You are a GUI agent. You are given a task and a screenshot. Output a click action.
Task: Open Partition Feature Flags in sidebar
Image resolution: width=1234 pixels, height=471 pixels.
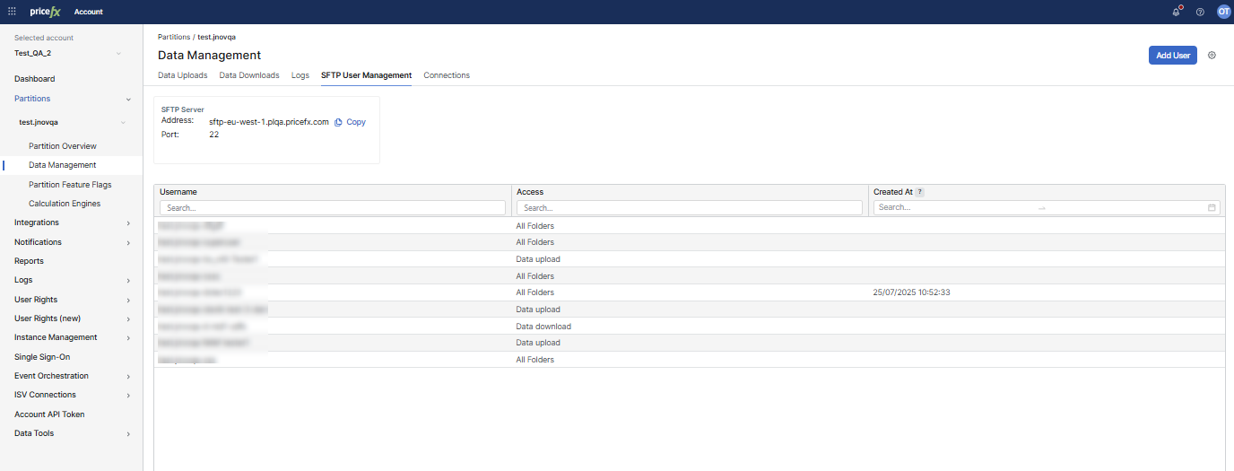(x=70, y=185)
